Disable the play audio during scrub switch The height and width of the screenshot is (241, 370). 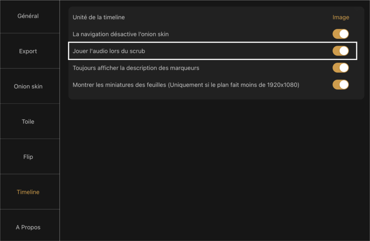[340, 51]
